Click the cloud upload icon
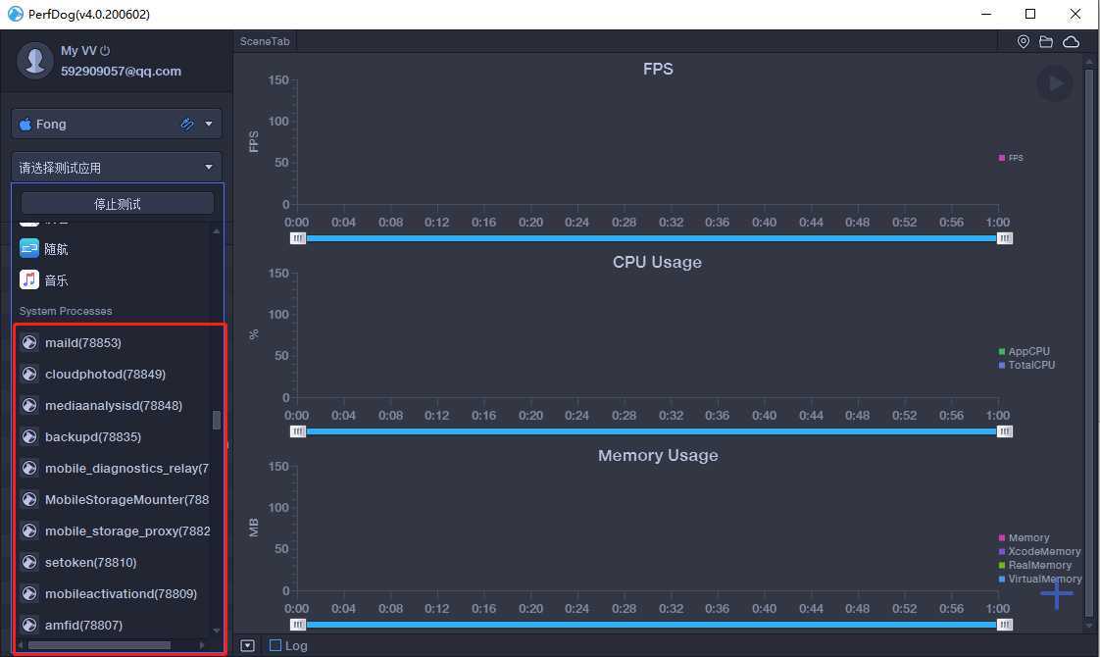Viewport: 1100px width, 657px height. 1072,42
